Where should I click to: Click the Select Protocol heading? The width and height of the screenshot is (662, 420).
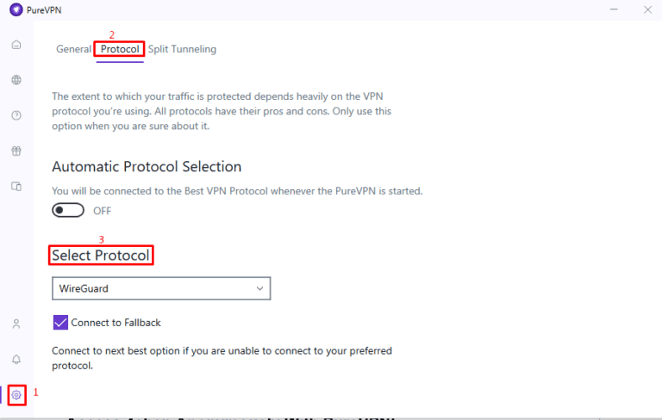101,256
